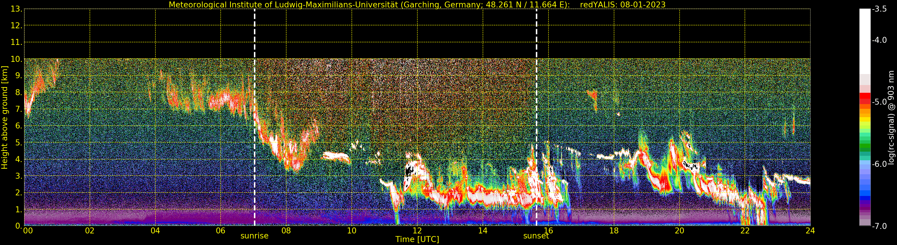
Task: Click the dashed white sunset marker line
Action: tap(536, 117)
